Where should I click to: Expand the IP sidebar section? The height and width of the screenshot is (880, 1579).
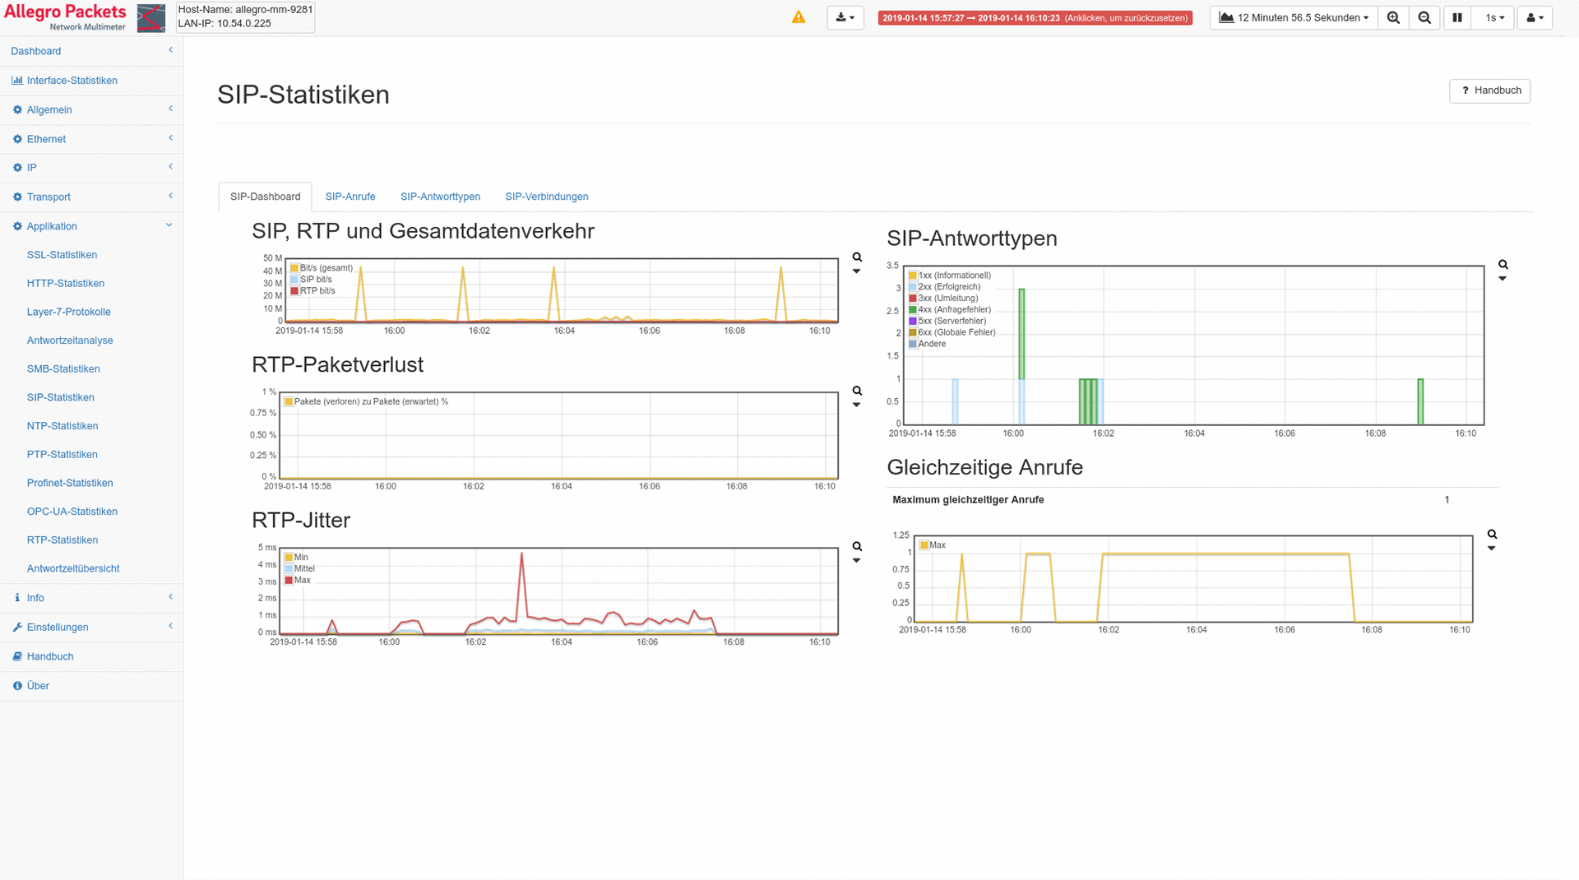pos(91,168)
